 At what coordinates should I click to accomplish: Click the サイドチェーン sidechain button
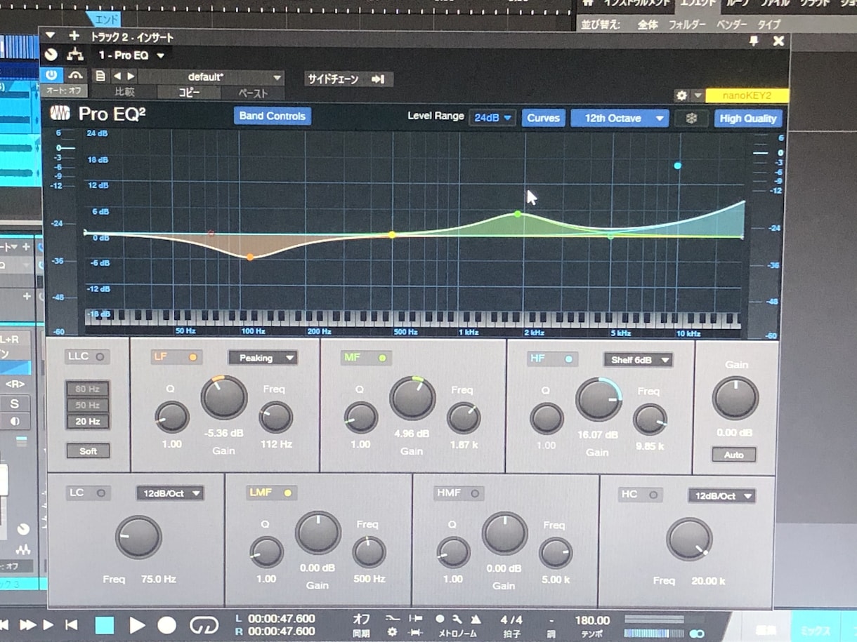pos(347,79)
